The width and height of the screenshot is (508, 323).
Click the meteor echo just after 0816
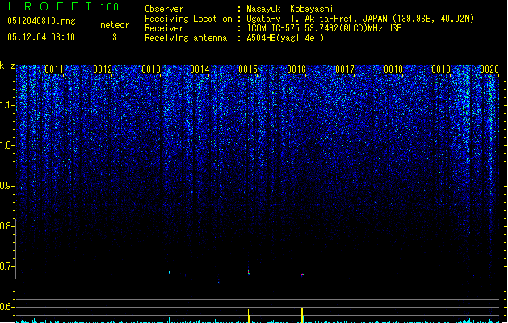click(302, 275)
